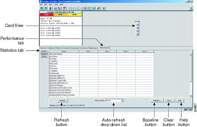Click the statistics table scroll down arrow
This screenshot has height=127, width=197.
tap(191, 96)
